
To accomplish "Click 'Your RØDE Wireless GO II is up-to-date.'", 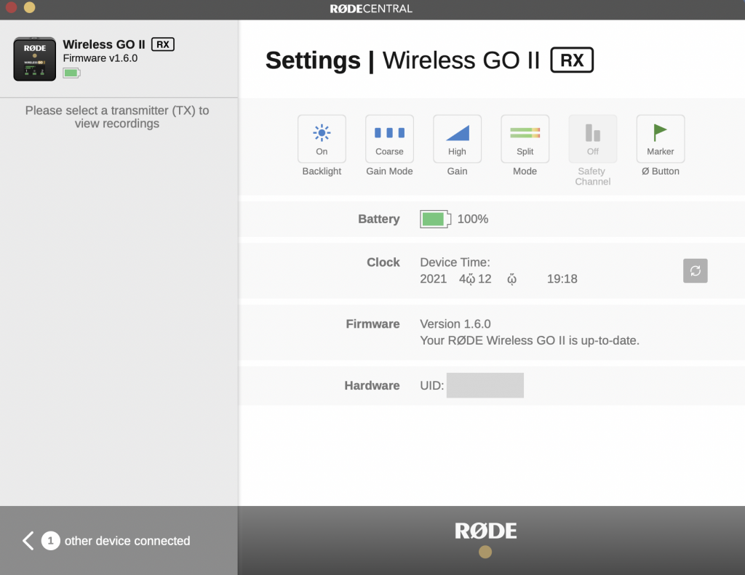I will pyautogui.click(x=530, y=340).
